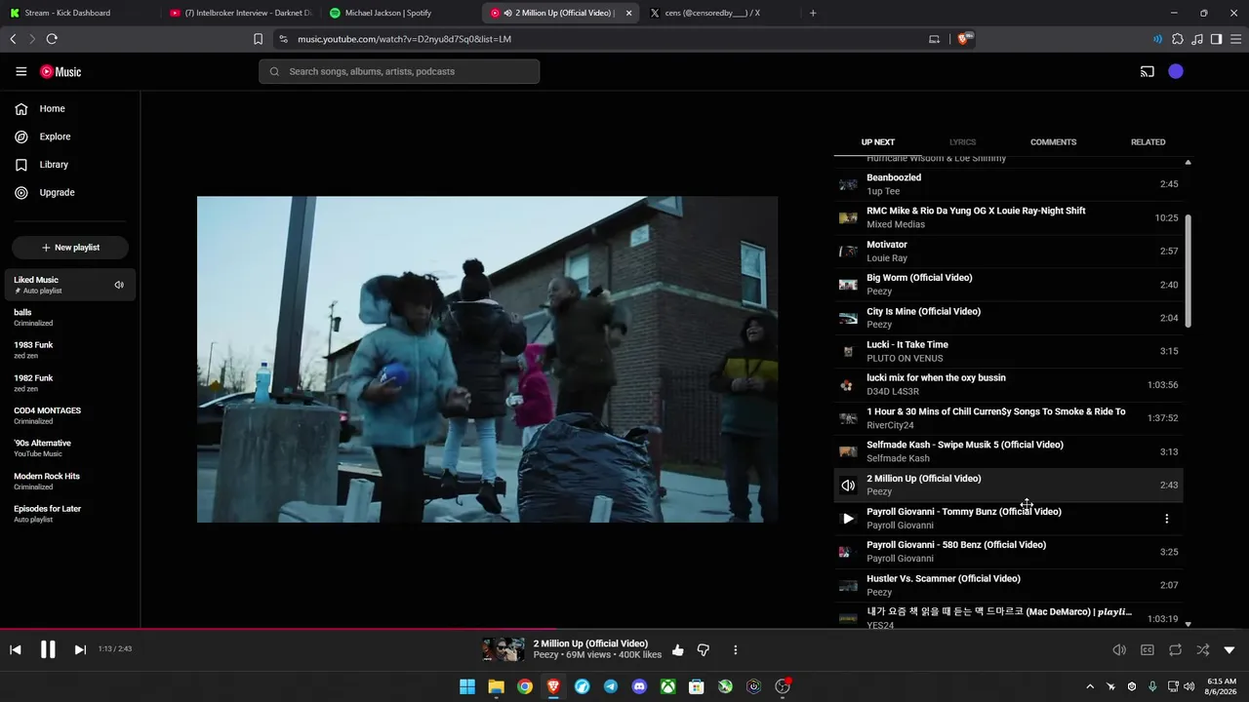Open the Explore page icon

pyautogui.click(x=20, y=136)
